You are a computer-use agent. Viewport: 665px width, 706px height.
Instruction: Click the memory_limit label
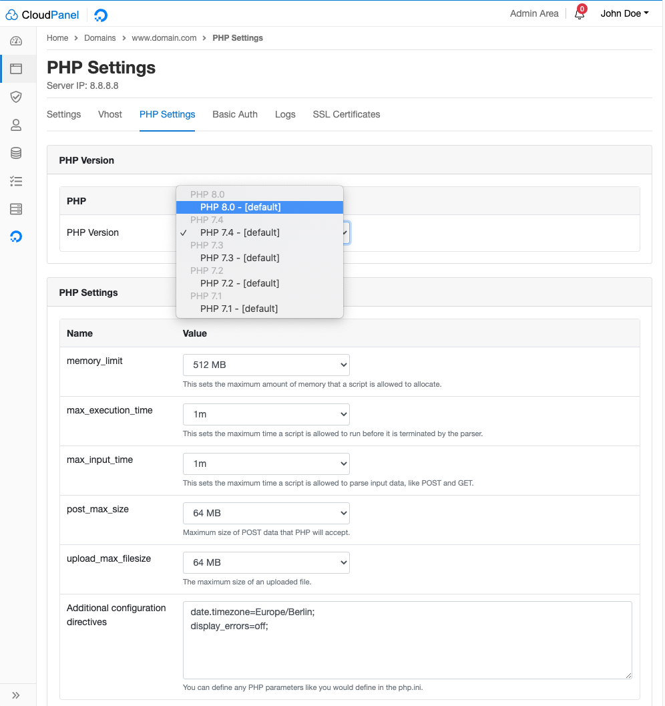pos(95,361)
